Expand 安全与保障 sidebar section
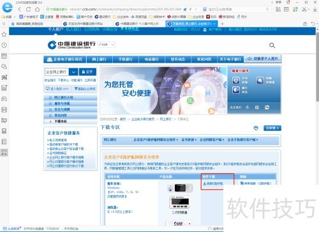Image resolution: width=319 pixels, height=232 pixels. pos(70,109)
